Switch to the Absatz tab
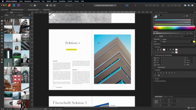Image resolution: width=196 pixels, height=110 pixels. [x=166, y=36]
